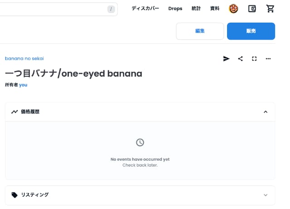Image resolution: width=290 pixels, height=209 pixels.
Task: Click the price history chart icon
Action: [x=14, y=111]
